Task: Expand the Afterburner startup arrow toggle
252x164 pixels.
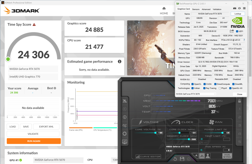Action: [x=196, y=155]
